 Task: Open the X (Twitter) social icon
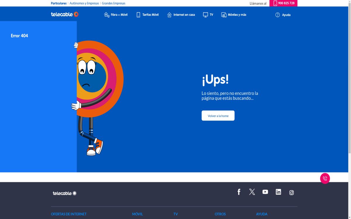(252, 192)
